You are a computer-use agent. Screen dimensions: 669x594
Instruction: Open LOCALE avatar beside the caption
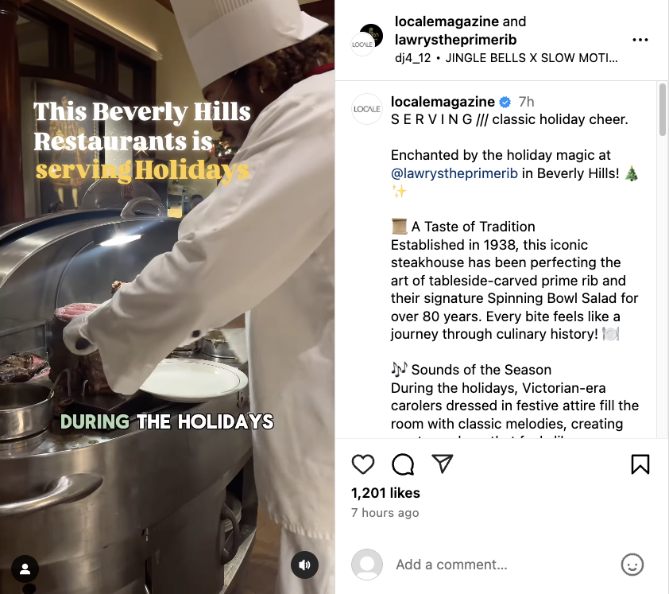[366, 109]
